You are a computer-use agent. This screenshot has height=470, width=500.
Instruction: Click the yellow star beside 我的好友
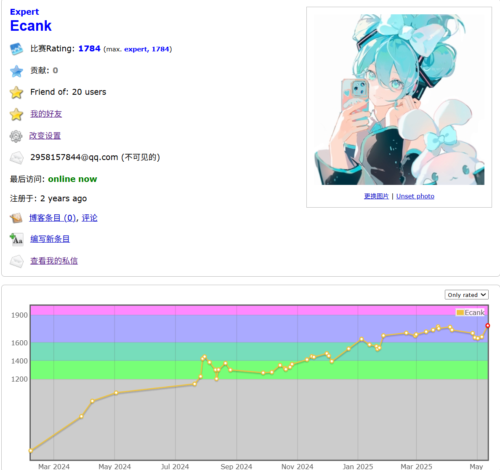16,114
